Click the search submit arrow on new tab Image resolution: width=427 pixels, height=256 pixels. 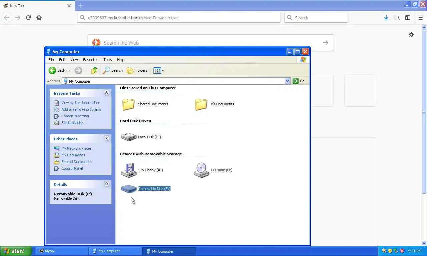click(325, 43)
